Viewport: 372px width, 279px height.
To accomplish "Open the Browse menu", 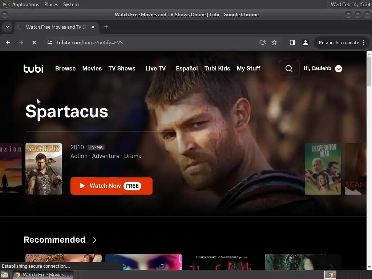I will [x=65, y=69].
